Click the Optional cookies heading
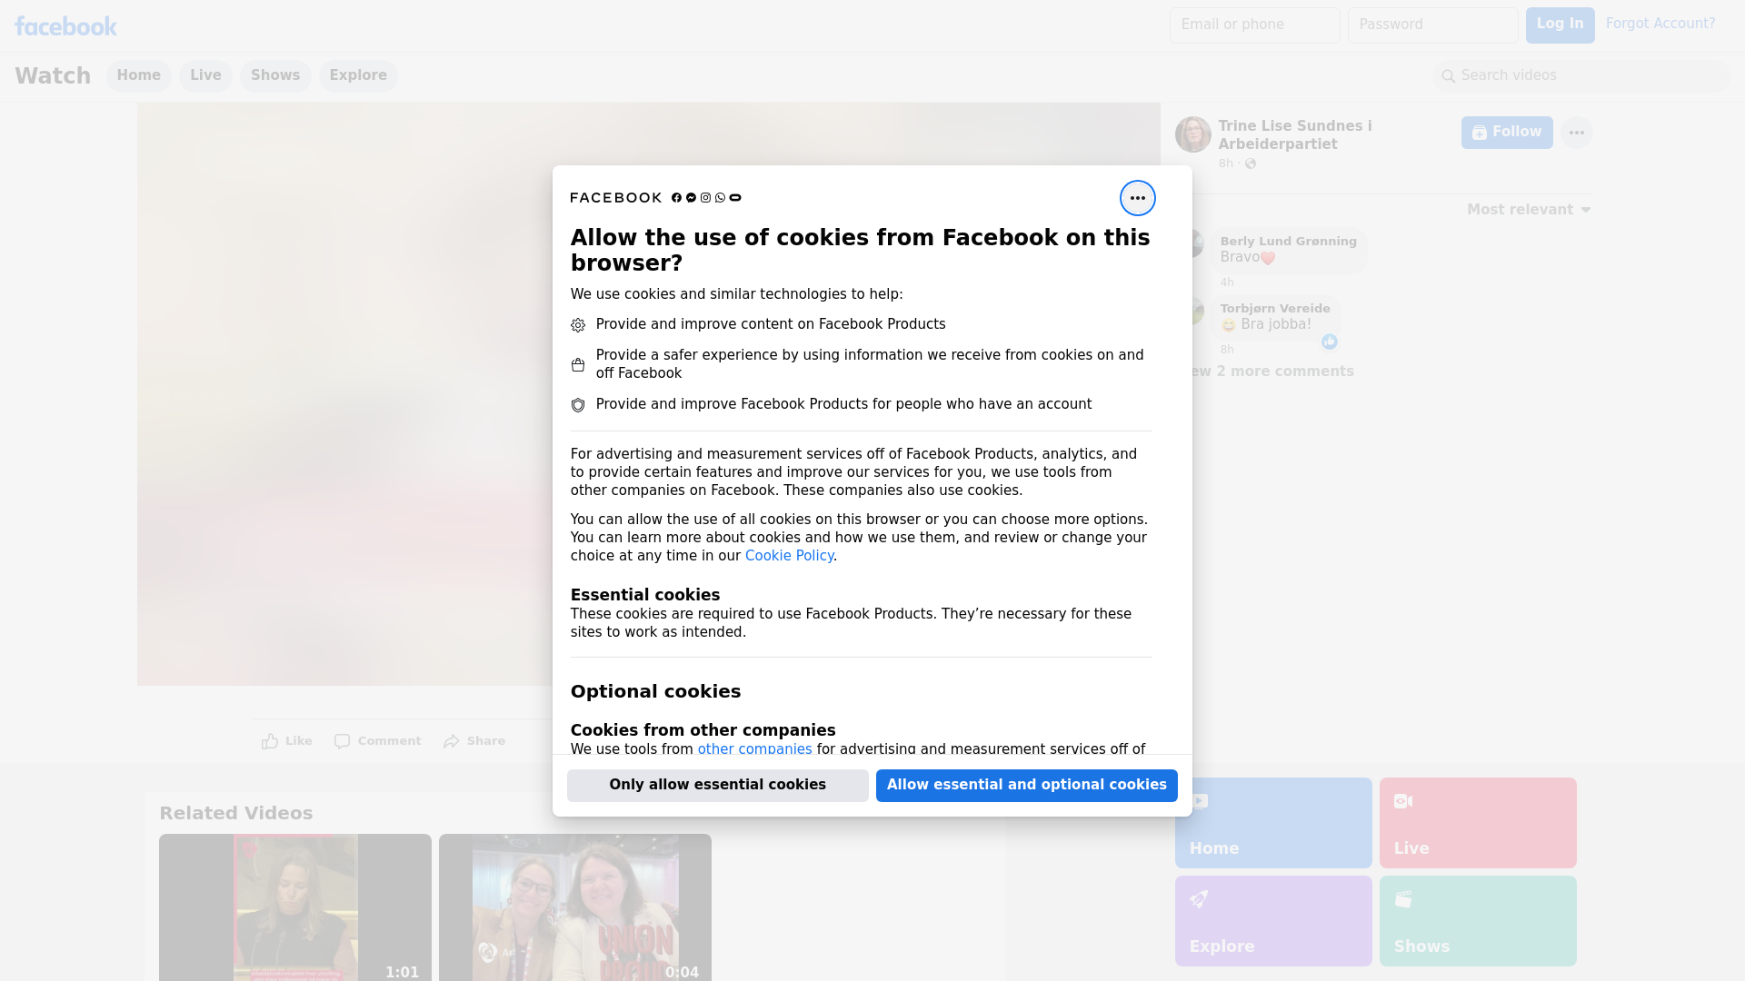The image size is (1745, 981). (x=655, y=691)
